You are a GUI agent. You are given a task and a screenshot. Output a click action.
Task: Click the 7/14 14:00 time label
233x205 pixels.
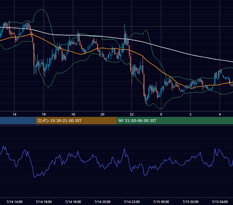pyautogui.click(x=14, y=202)
